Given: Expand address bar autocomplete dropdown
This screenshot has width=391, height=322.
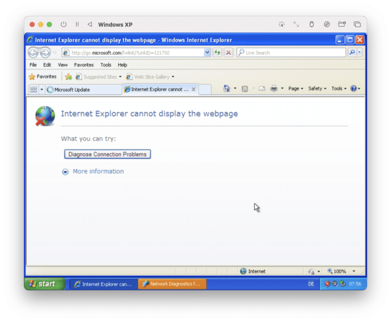Looking at the screenshot, I should coord(207,53).
